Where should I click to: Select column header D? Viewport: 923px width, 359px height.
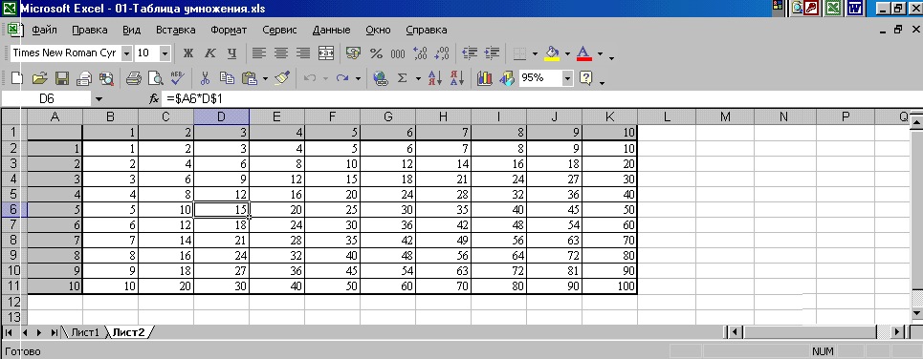click(221, 116)
